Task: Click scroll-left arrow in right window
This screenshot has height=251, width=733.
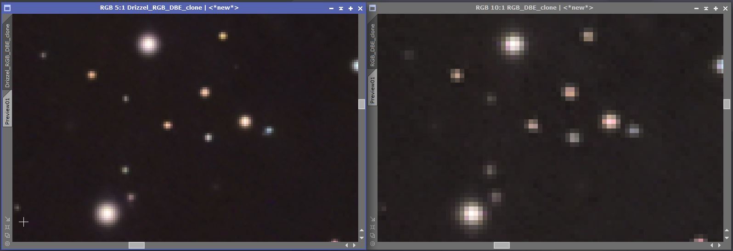Action: click(x=712, y=245)
